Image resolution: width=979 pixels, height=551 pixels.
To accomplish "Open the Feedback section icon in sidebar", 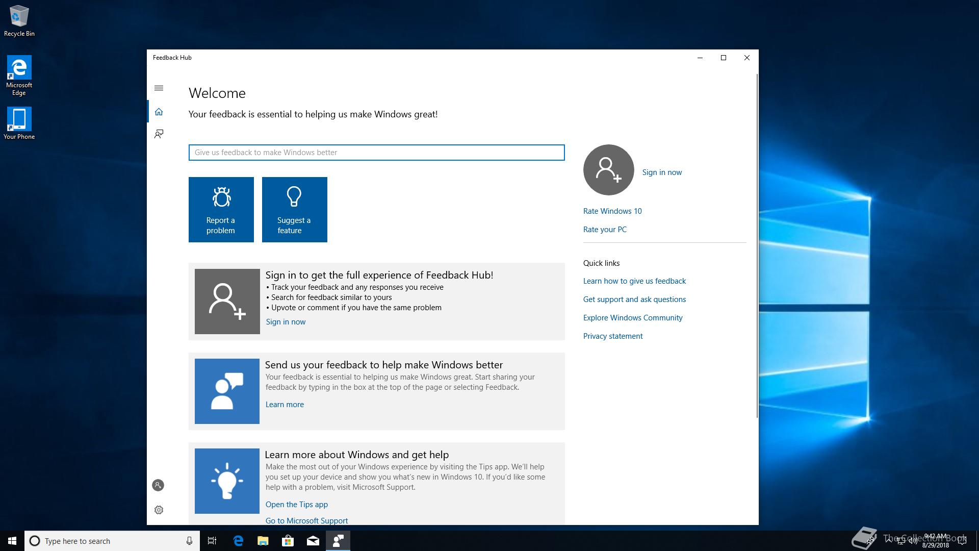I will click(x=159, y=134).
